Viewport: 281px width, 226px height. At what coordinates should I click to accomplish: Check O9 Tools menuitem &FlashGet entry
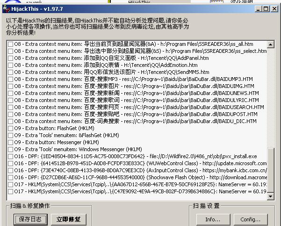[10, 135]
